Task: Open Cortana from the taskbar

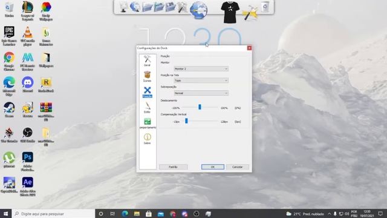Action: pyautogui.click(x=101, y=214)
